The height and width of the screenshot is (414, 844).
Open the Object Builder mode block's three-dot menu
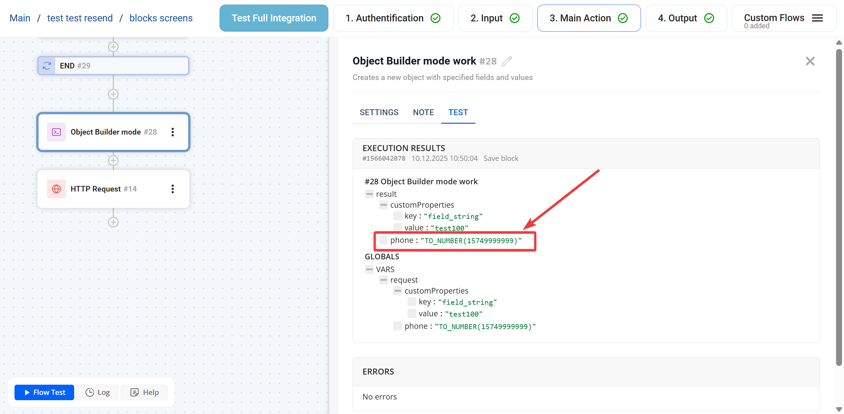click(172, 132)
